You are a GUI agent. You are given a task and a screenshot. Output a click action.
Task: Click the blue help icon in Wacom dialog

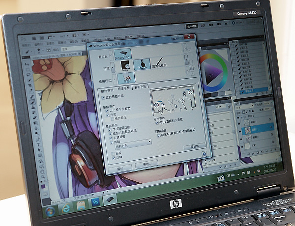point(205,154)
